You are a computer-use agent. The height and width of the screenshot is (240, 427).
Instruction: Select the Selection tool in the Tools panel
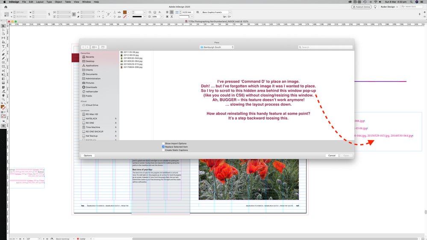pos(3,26)
